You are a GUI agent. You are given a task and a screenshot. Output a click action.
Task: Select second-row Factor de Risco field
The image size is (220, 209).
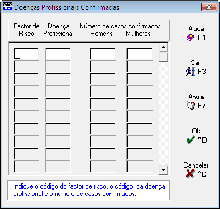(26, 66)
